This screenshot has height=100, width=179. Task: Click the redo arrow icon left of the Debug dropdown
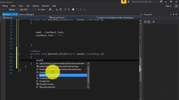tap(3, 10)
